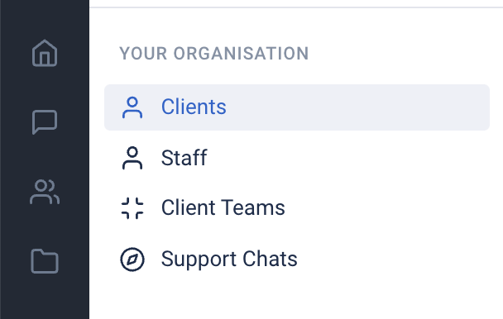Select the people group icon in sidebar

point(45,192)
